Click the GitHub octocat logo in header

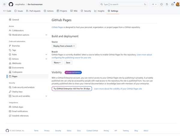(11, 4)
